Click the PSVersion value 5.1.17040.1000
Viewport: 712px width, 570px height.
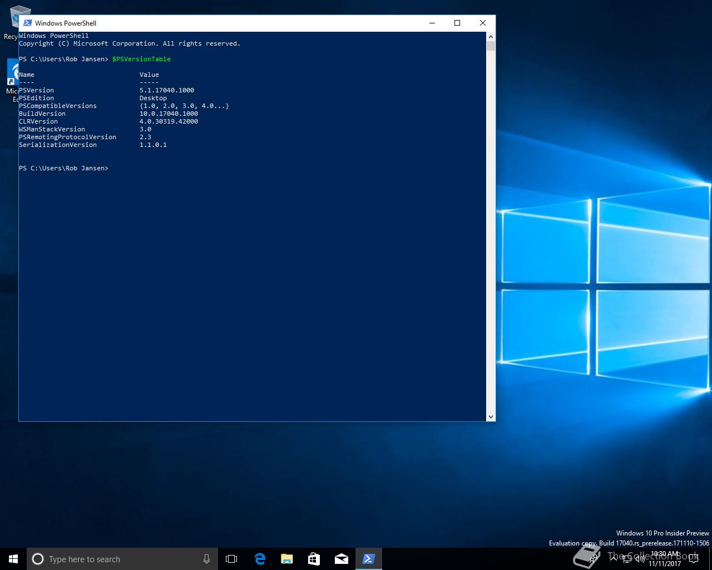tap(167, 90)
